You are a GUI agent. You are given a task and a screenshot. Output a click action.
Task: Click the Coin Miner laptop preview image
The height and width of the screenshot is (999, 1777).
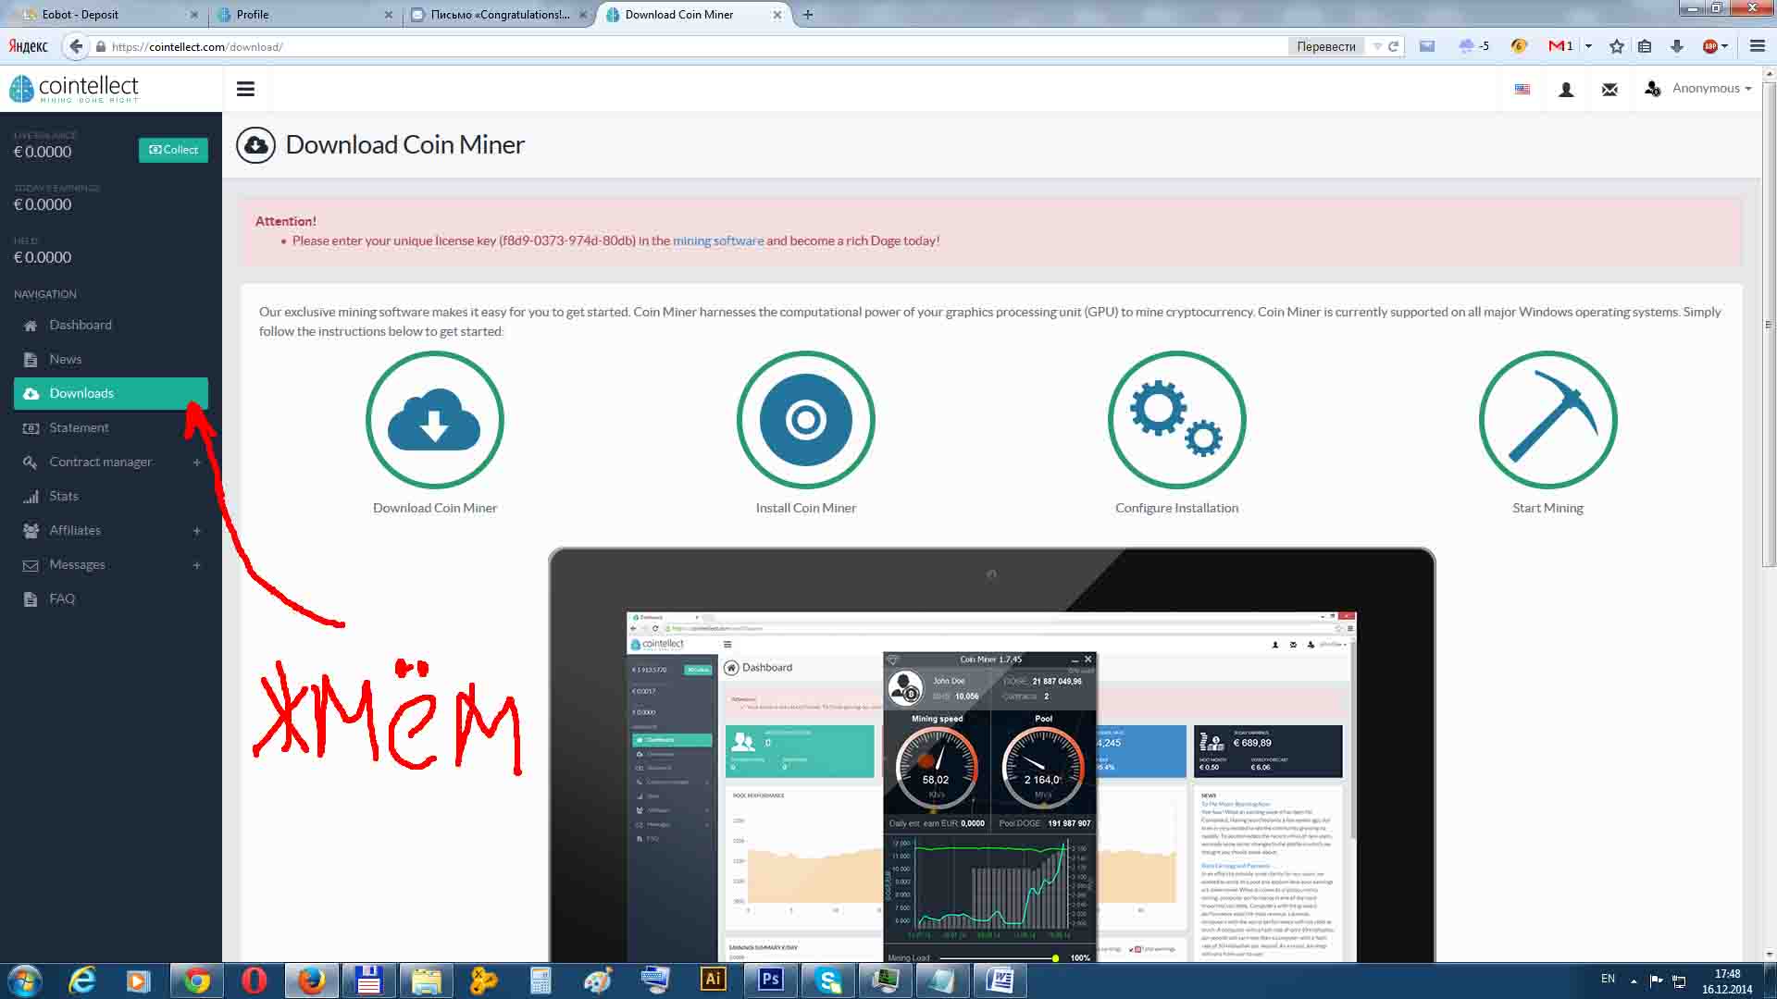pos(991,755)
